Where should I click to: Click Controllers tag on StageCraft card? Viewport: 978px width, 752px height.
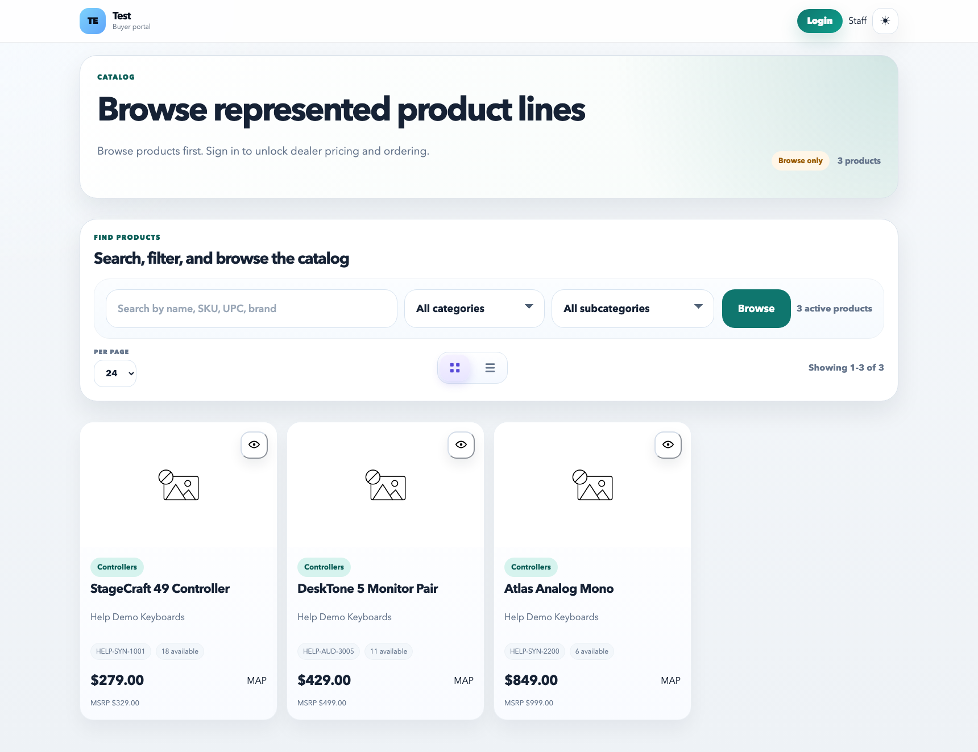117,567
